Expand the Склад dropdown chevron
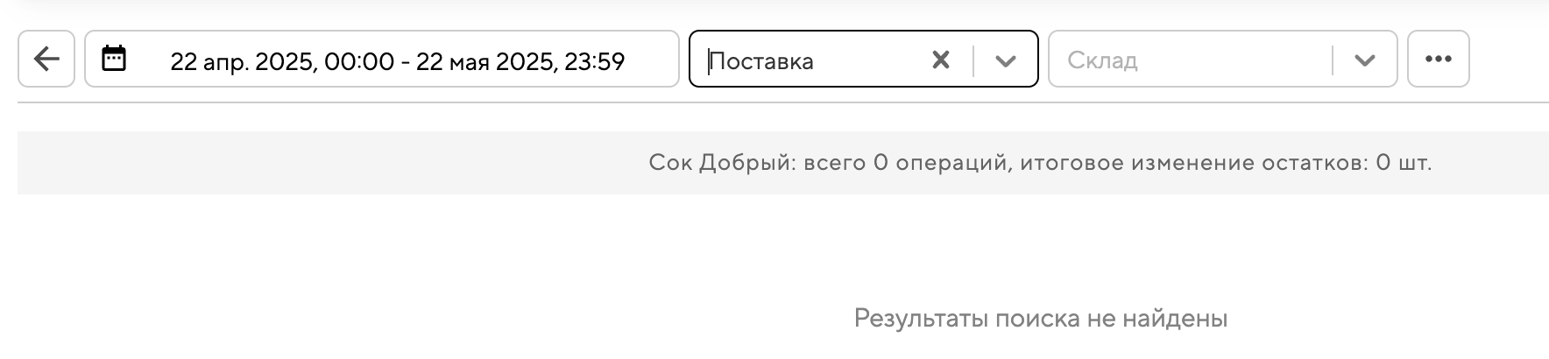1549x359 pixels. [1364, 60]
